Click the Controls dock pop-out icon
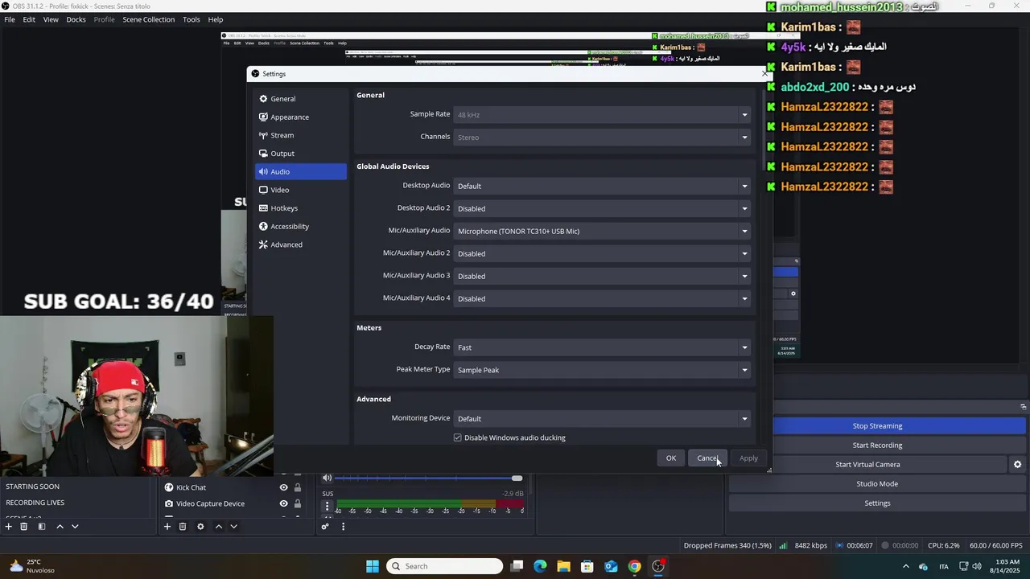Screen dimensions: 1030x579 click(x=1024, y=407)
